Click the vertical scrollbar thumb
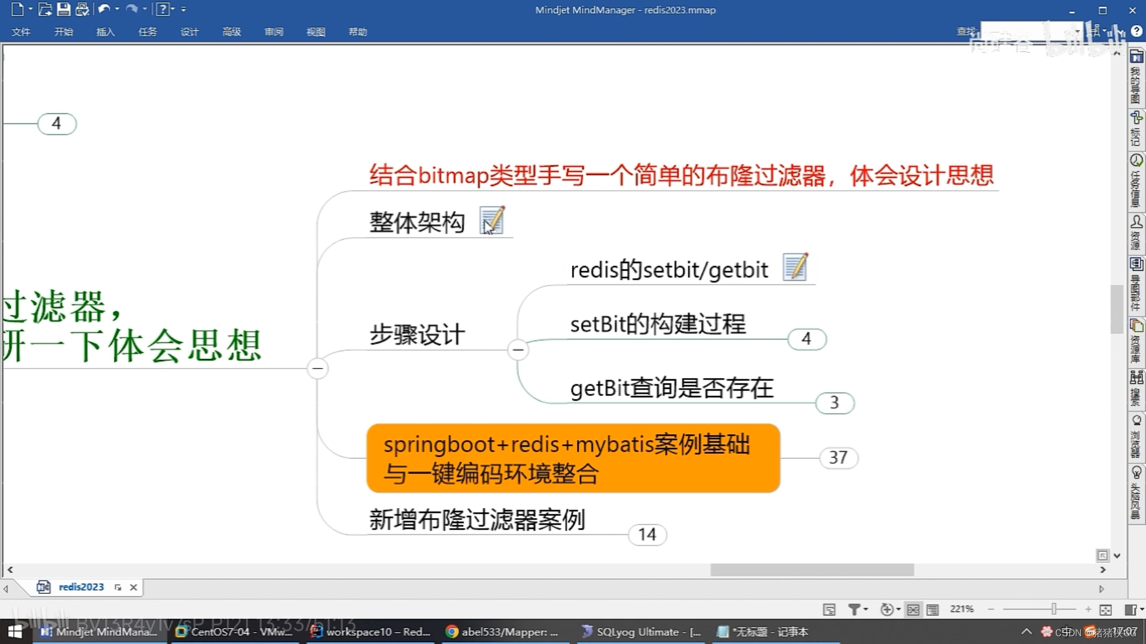The height and width of the screenshot is (644, 1146). [1117, 309]
